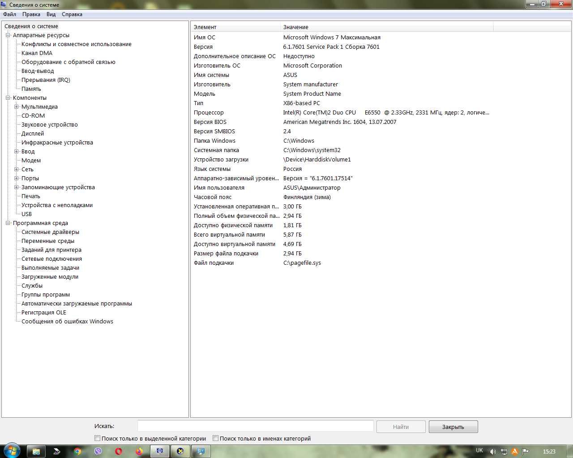Open the network status tray icon

coord(504,451)
